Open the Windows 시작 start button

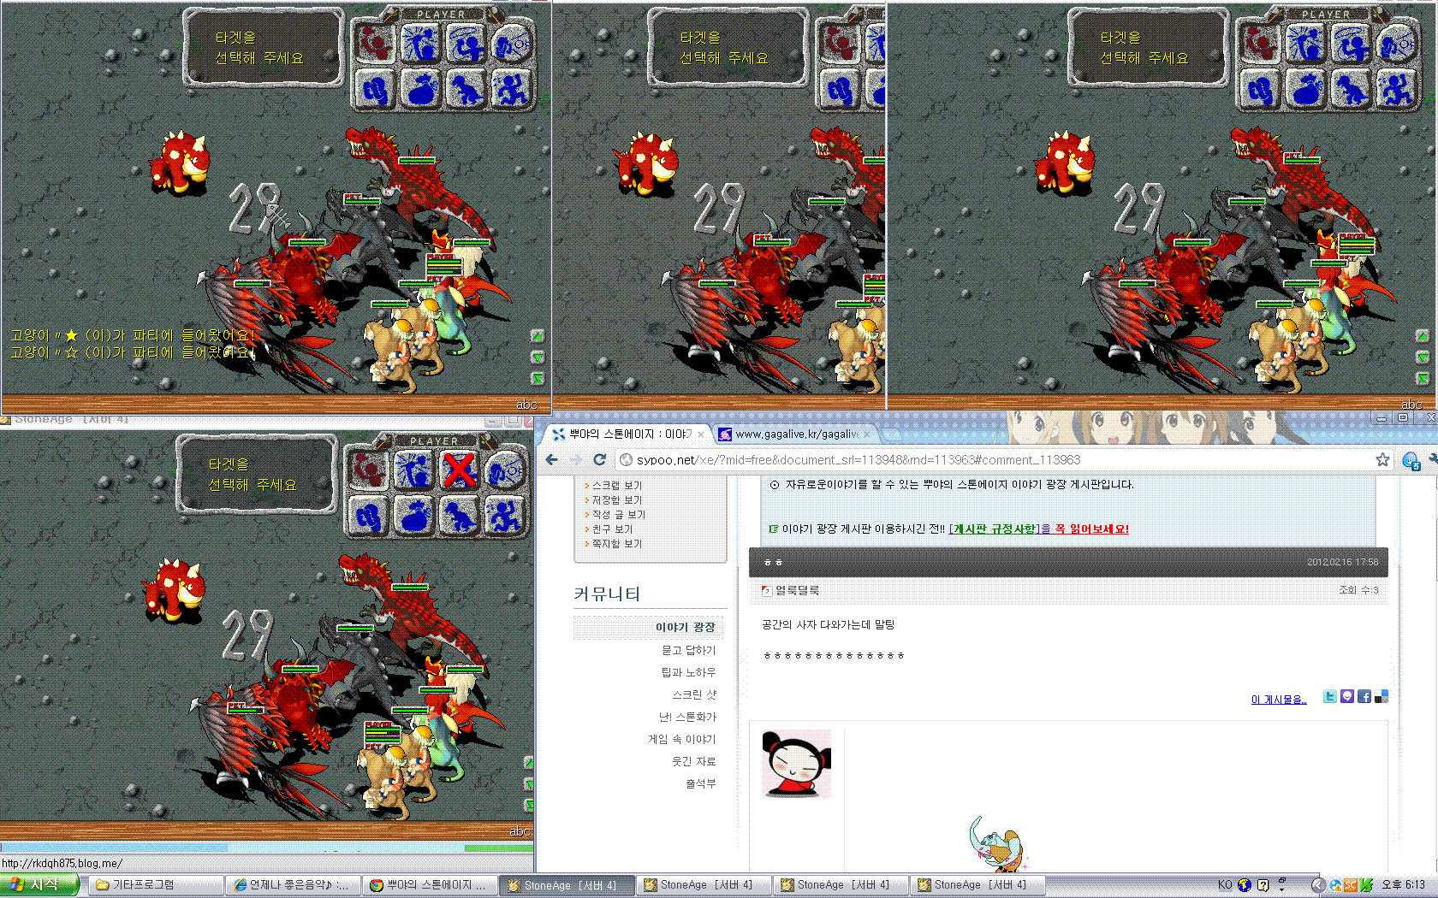click(40, 885)
